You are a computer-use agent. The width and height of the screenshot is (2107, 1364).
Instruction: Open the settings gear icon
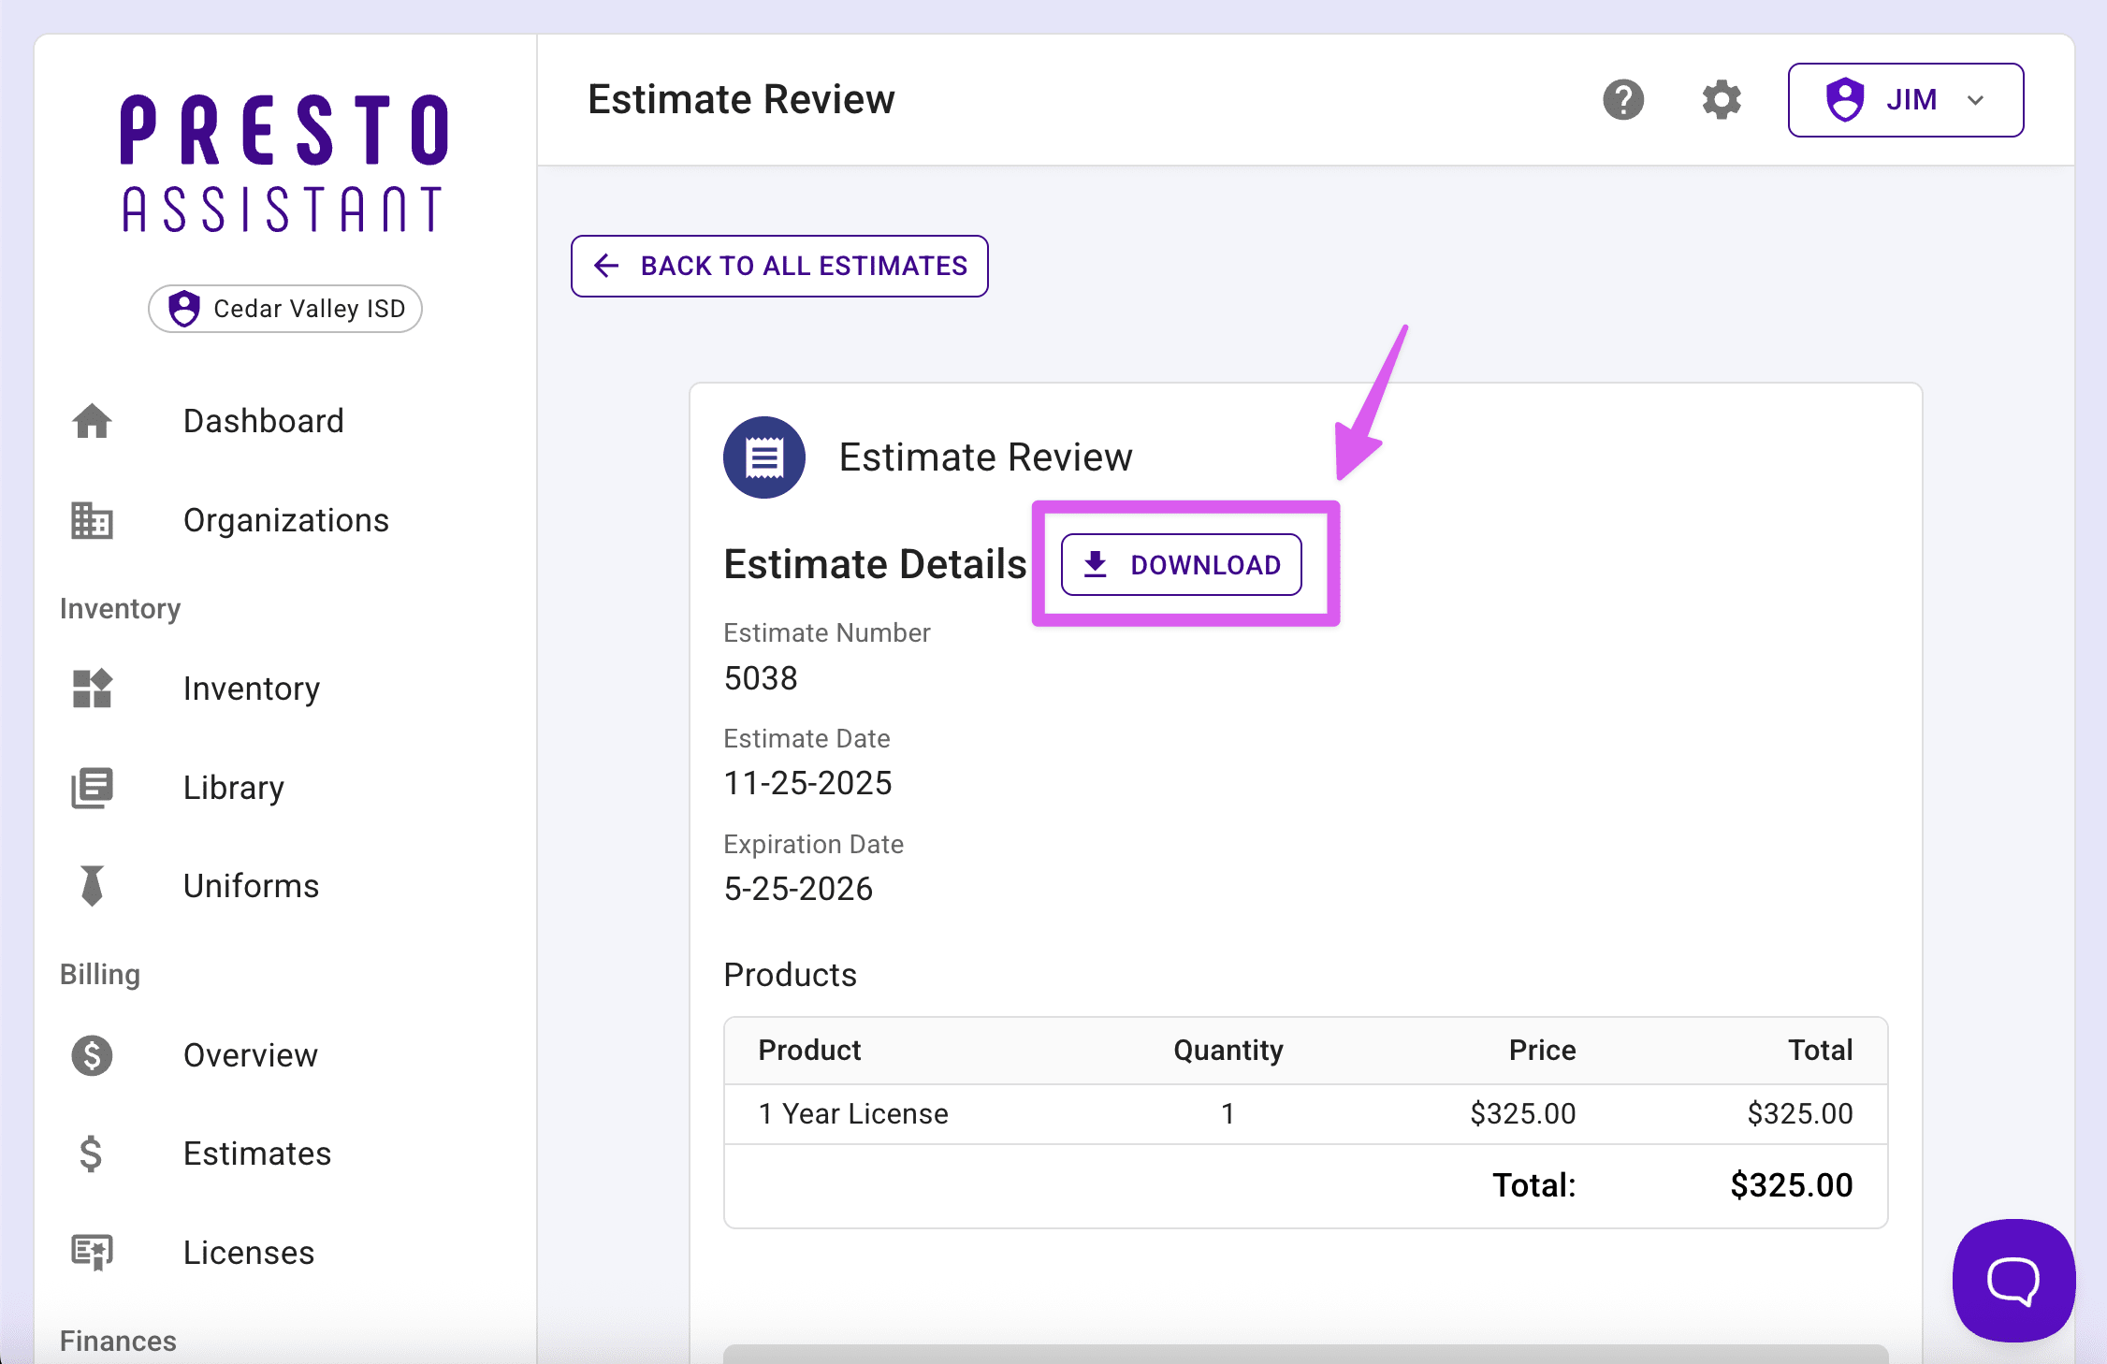(1722, 99)
